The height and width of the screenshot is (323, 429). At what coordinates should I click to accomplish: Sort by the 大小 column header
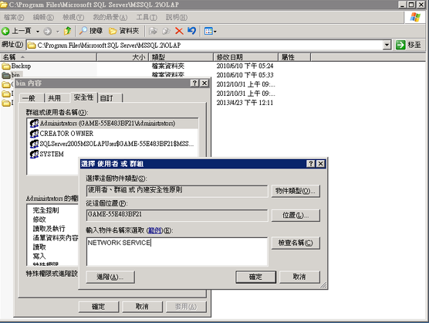[123, 57]
